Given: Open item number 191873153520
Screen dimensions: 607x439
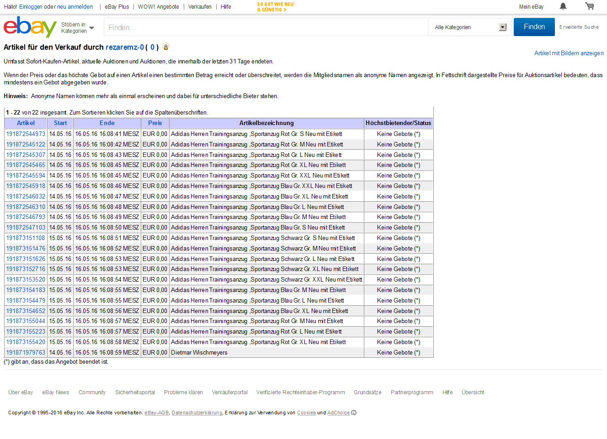Looking at the screenshot, I should [26, 280].
